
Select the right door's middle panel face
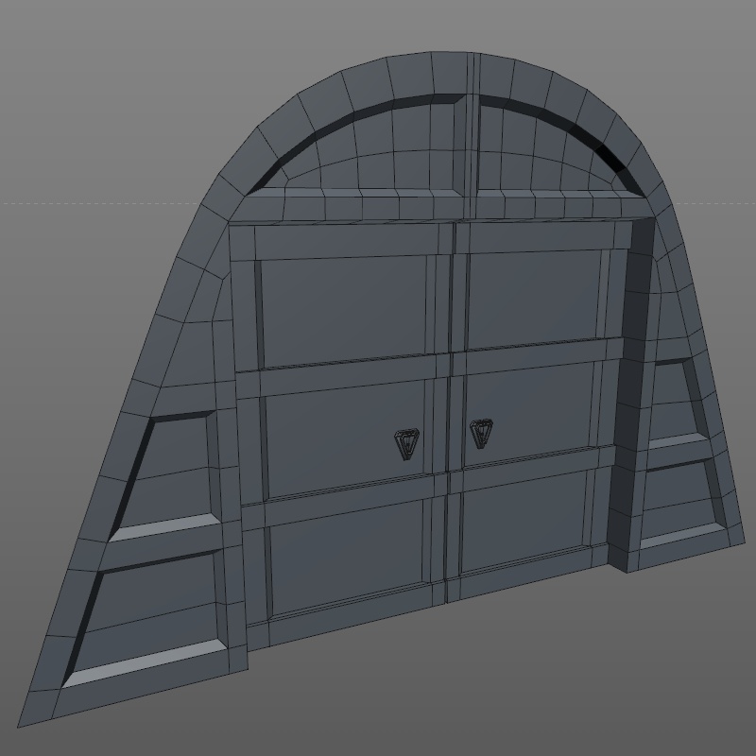click(529, 412)
